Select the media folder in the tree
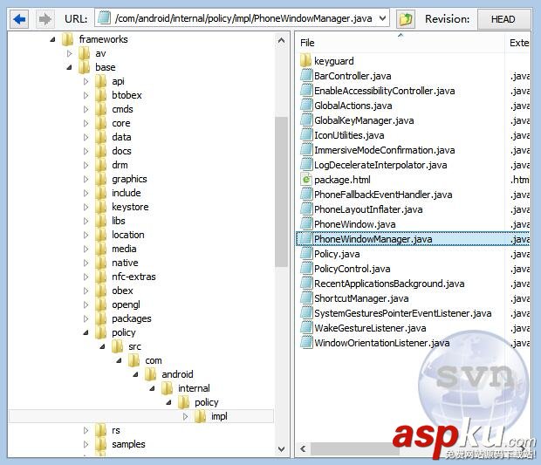 pos(124,249)
